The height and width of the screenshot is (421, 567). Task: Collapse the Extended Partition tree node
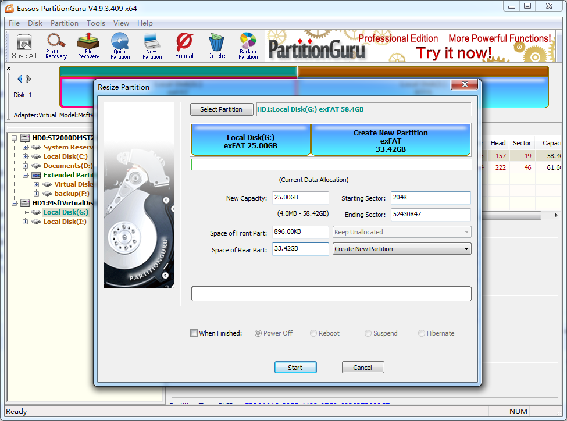[25, 175]
